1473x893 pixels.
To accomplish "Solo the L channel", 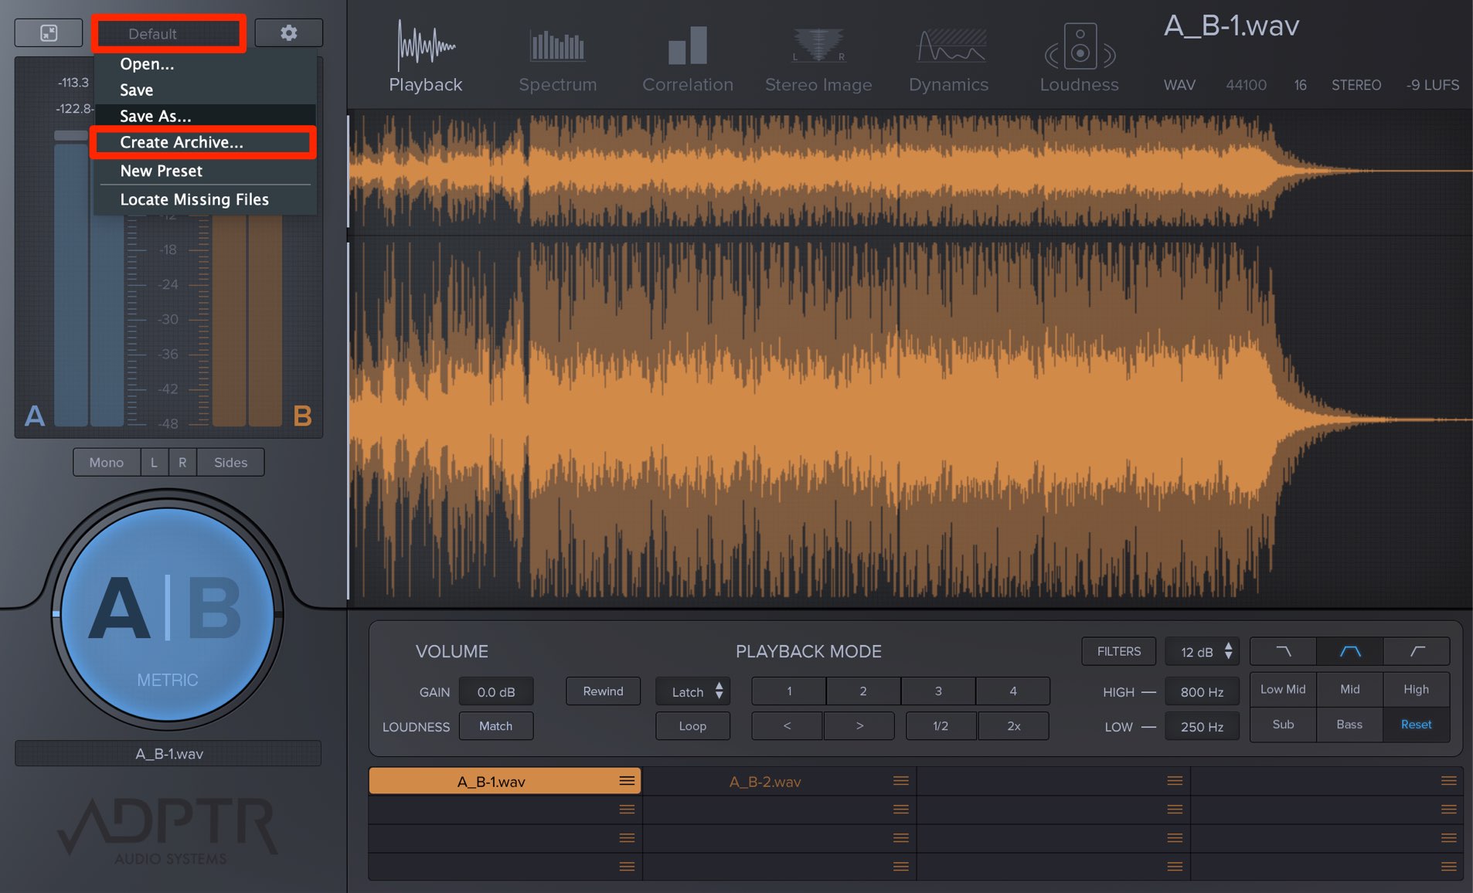I will [x=154, y=462].
